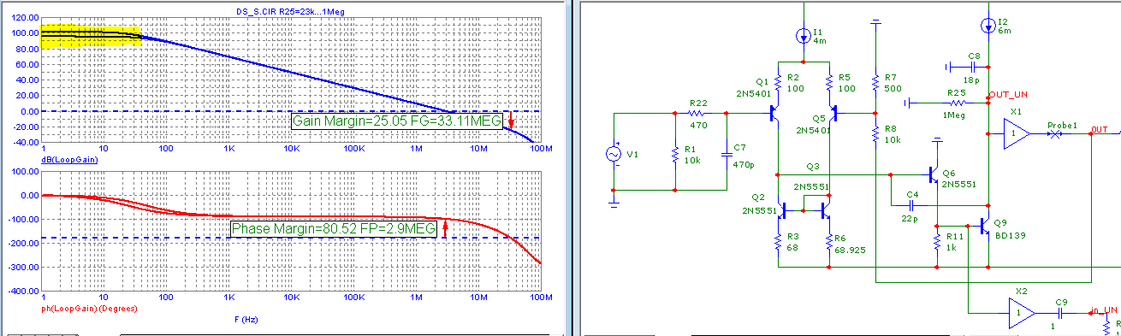The image size is (1121, 336).
Task: Click the red phase margin arrow marker
Action: pos(445,229)
